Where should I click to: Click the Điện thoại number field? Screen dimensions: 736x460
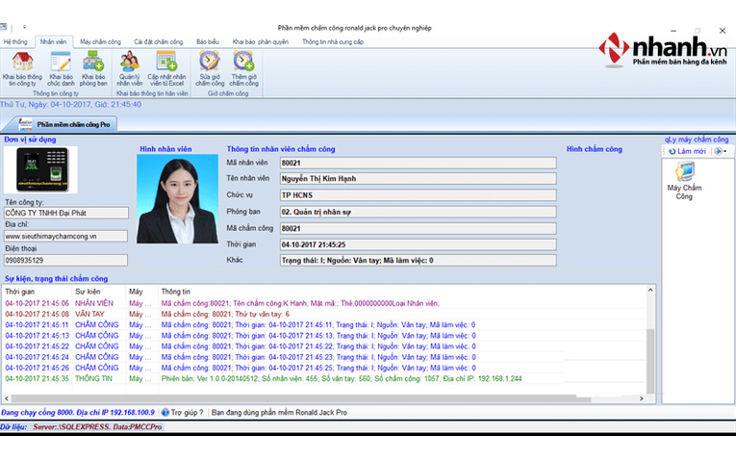(x=65, y=260)
